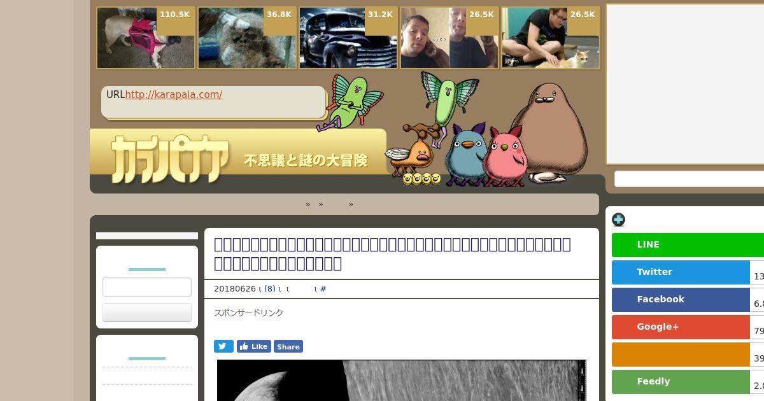Open the dog video thumbnail with 110.5K views
Screen dimensions: 764x401
146,38
